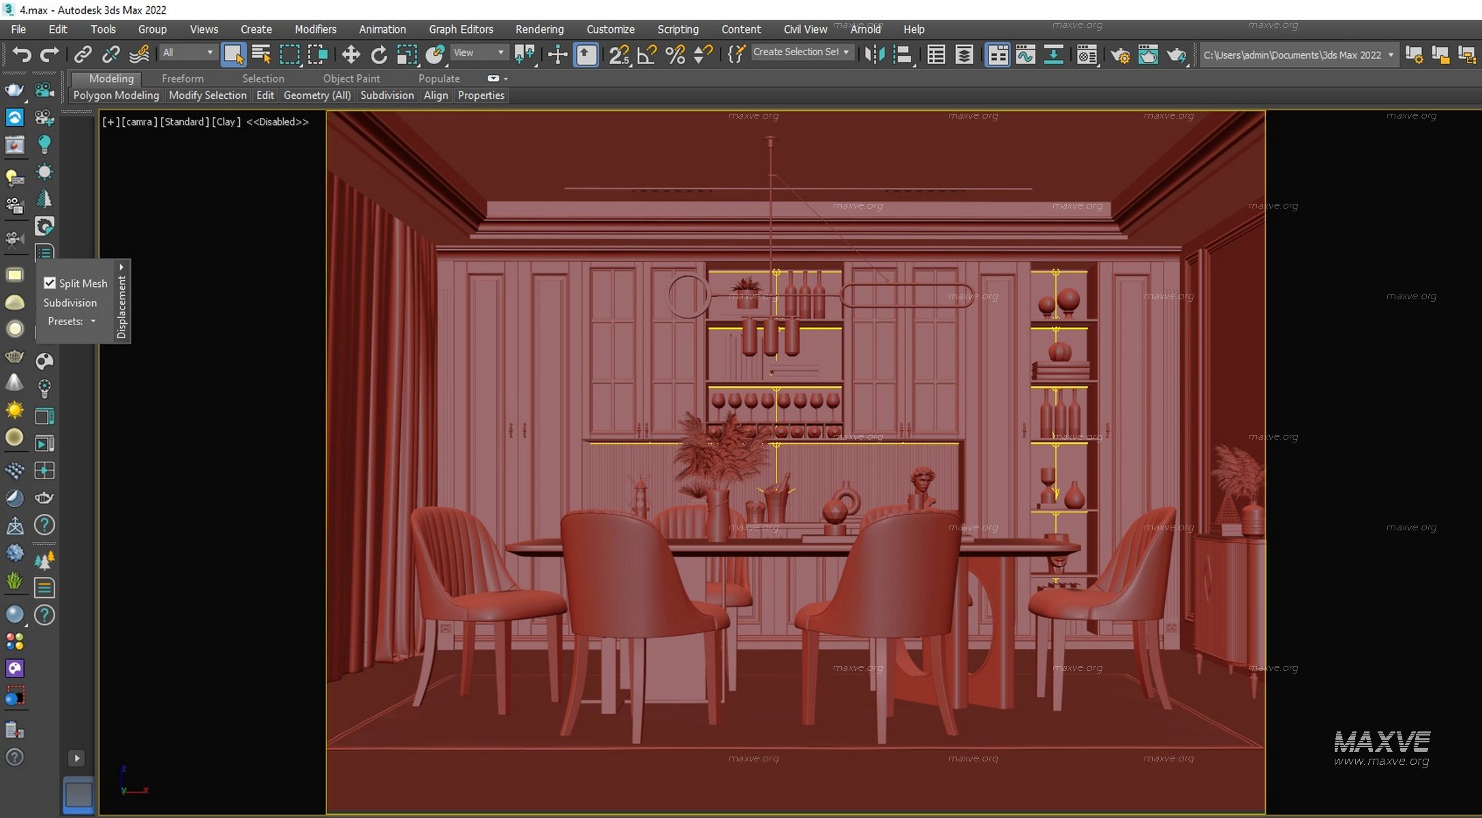
Task: Click the Undo arrow icon
Action: (x=22, y=54)
